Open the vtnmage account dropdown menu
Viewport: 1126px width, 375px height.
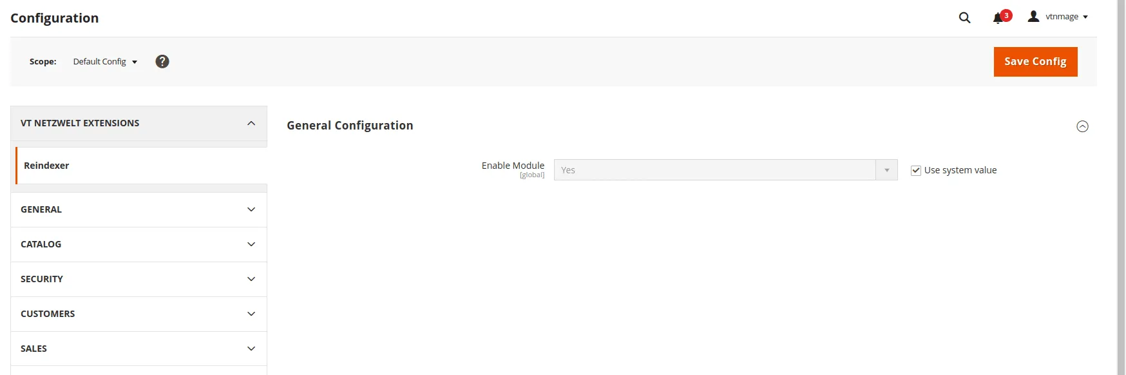[1066, 17]
